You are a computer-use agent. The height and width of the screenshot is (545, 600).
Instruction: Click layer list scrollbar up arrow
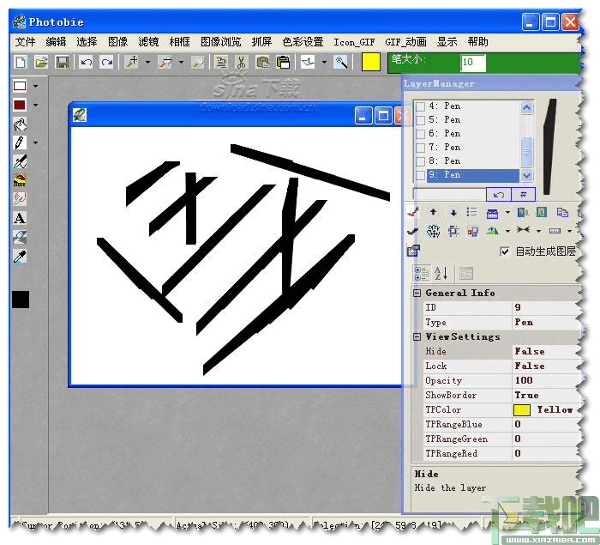(x=526, y=108)
